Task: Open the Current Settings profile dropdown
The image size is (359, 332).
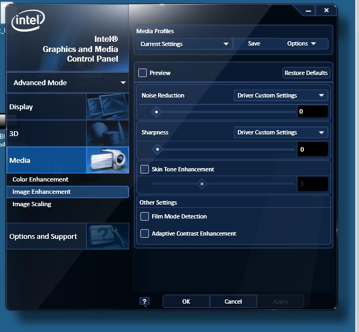Action: [x=184, y=44]
